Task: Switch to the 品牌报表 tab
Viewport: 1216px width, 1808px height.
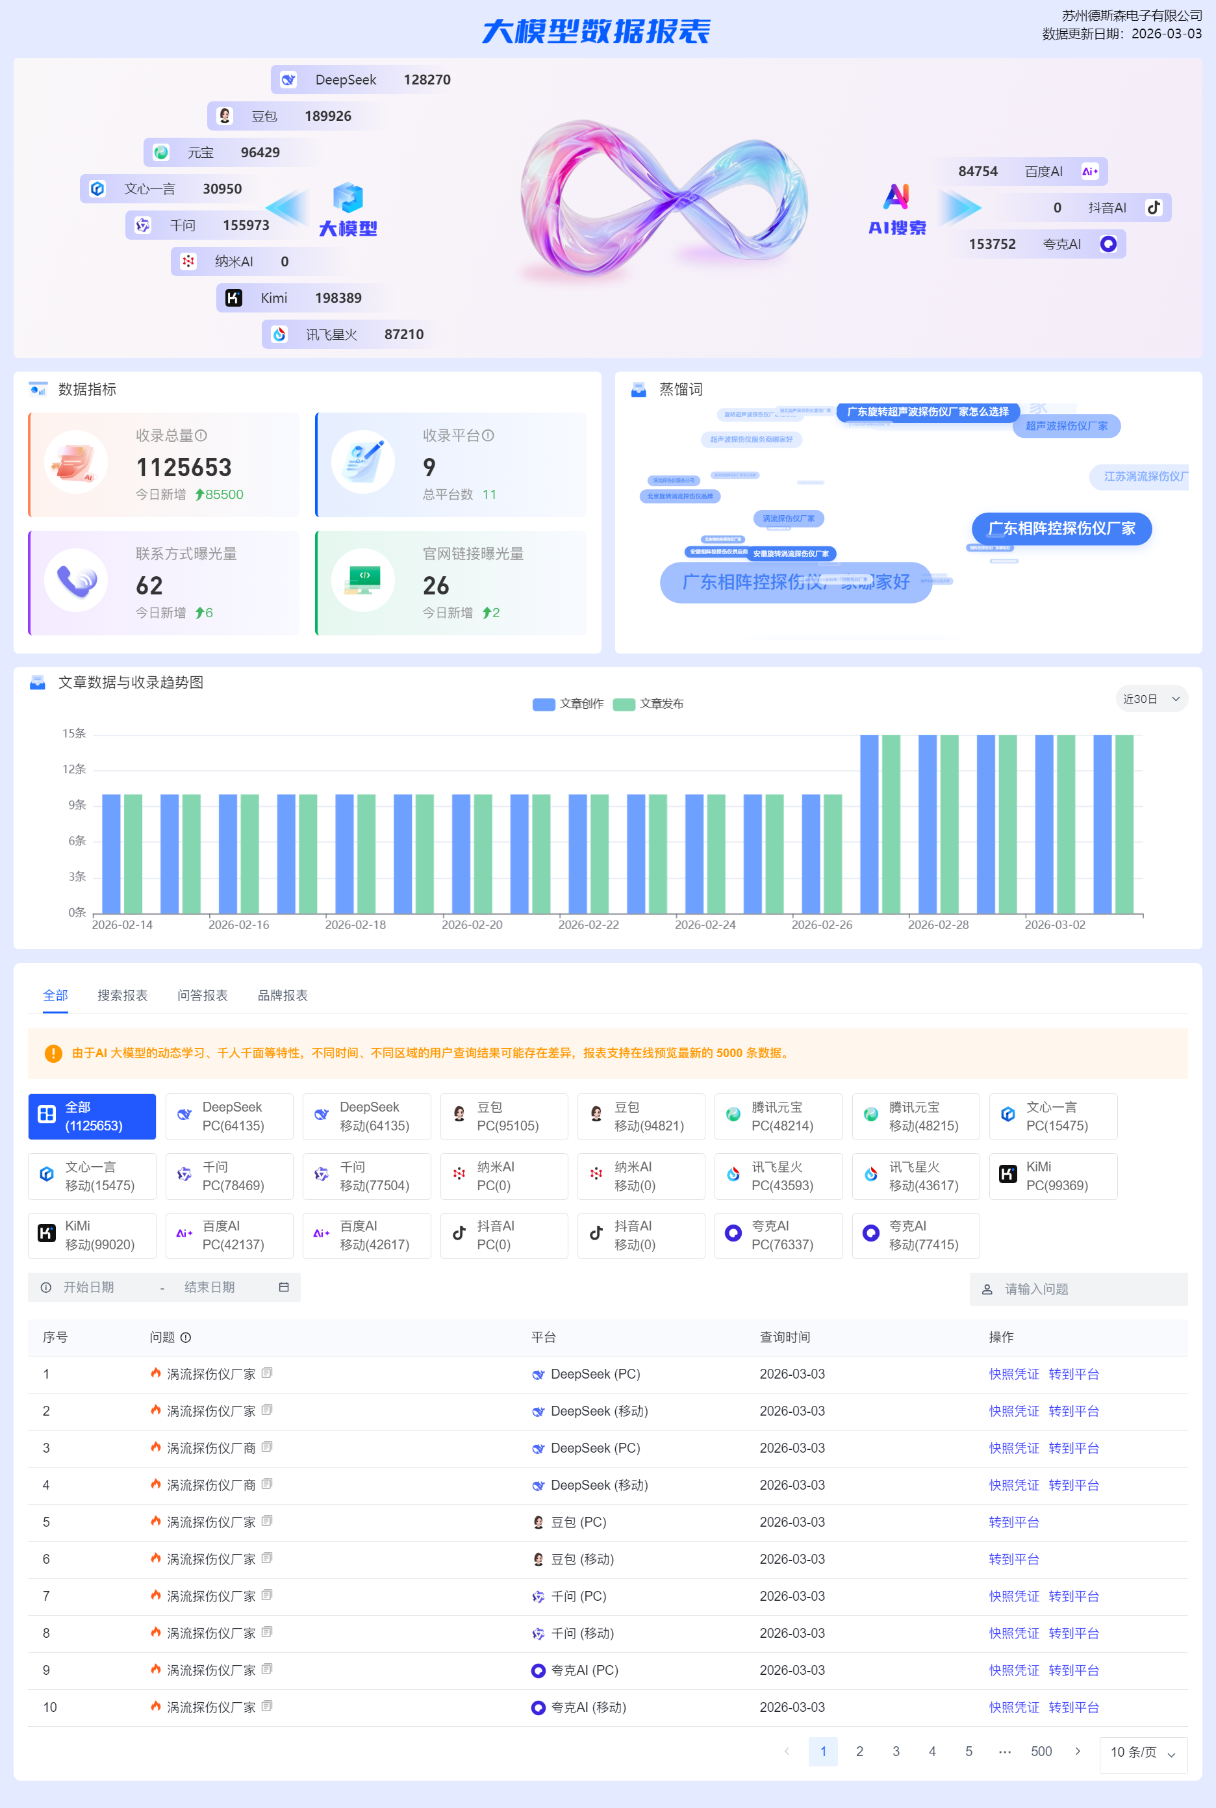Action: (283, 995)
